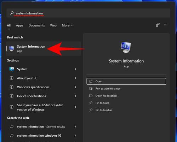
Task: Switch to the Documents tab
Action: pyautogui.click(x=36, y=25)
